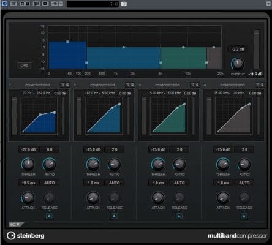The width and height of the screenshot is (272, 245).
Task: Toggle Auto Release (A) for band 3
Action: click(179, 216)
